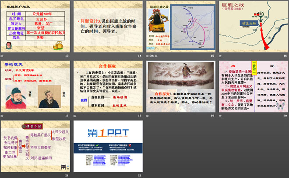This screenshot has width=289, height=178.
Task: Preview animations via star under slide 16
Action: tap(220, 56)
